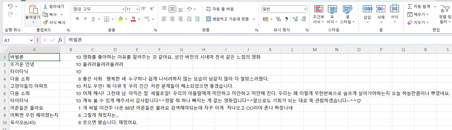The height and width of the screenshot is (130, 452).
Task: Click the cell Format (서식) icon
Action: pyautogui.click(x=394, y=9)
